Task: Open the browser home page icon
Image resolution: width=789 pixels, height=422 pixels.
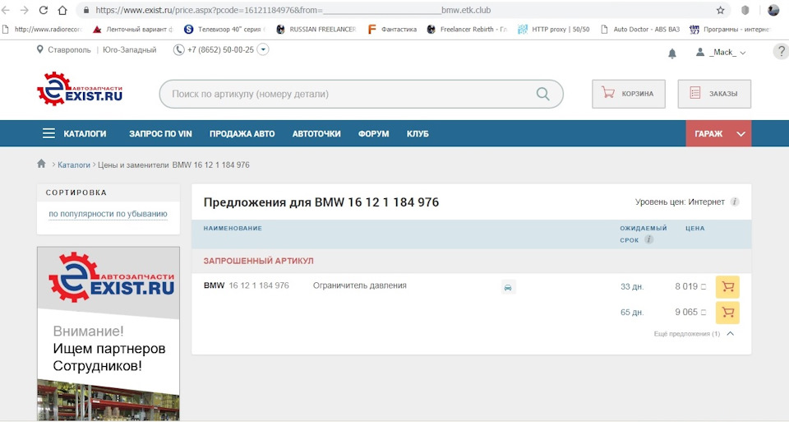Action: 62,10
